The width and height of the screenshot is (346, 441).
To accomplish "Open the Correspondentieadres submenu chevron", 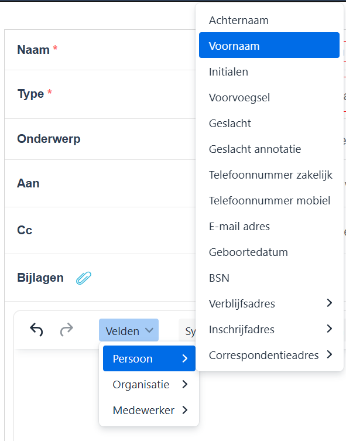I will [330, 355].
